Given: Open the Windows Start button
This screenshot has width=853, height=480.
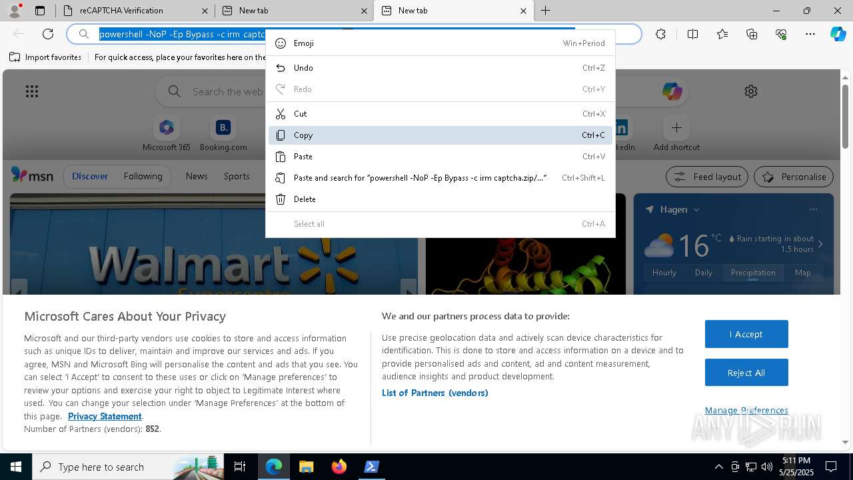Looking at the screenshot, I should pyautogui.click(x=16, y=467).
